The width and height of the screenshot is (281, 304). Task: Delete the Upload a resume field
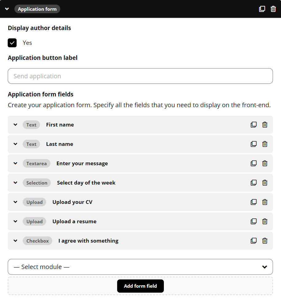click(265, 221)
